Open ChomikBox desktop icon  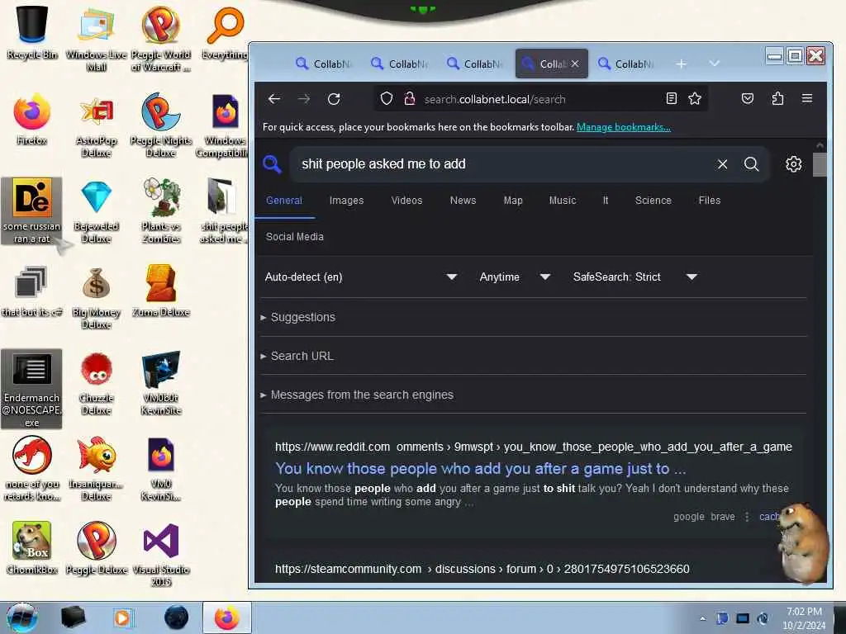[32, 548]
